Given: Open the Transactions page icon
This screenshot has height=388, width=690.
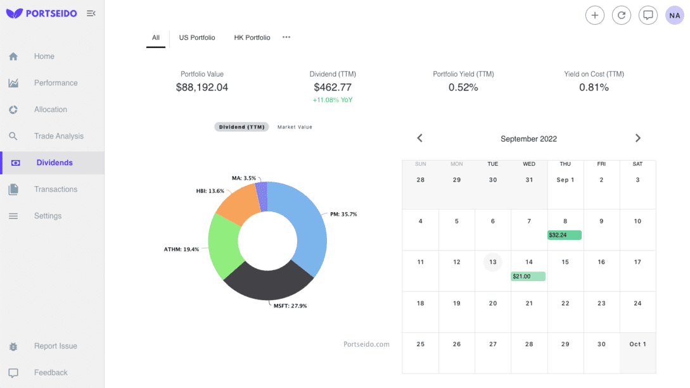Looking at the screenshot, I should pos(13,189).
